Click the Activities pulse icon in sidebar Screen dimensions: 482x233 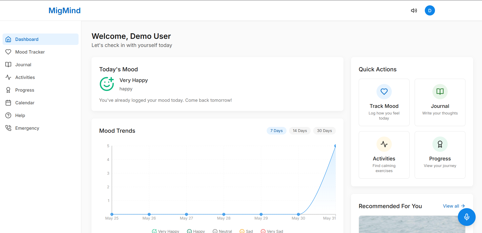8,77
